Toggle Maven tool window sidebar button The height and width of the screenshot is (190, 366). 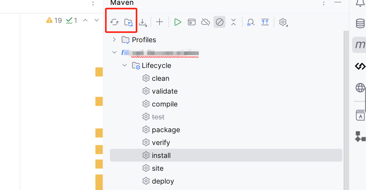(x=360, y=45)
